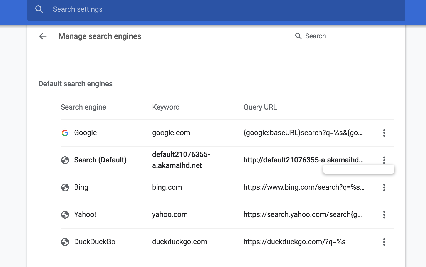Image resolution: width=426 pixels, height=267 pixels.
Task: Click the Keyword column header
Action: pos(166,107)
